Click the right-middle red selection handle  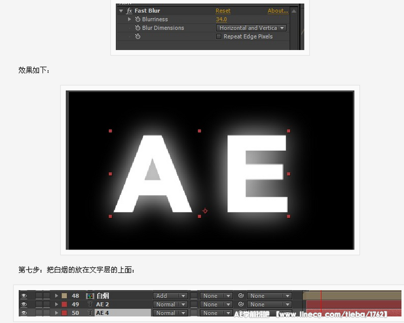point(289,174)
